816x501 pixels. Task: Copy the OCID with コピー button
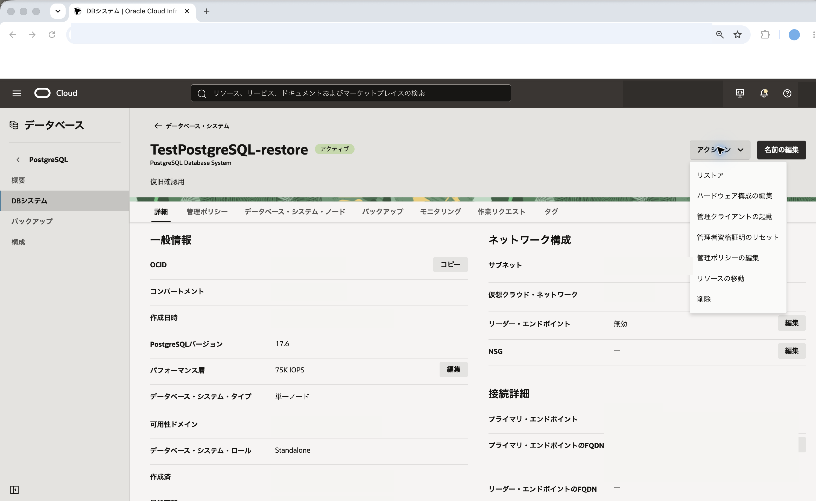click(x=450, y=264)
